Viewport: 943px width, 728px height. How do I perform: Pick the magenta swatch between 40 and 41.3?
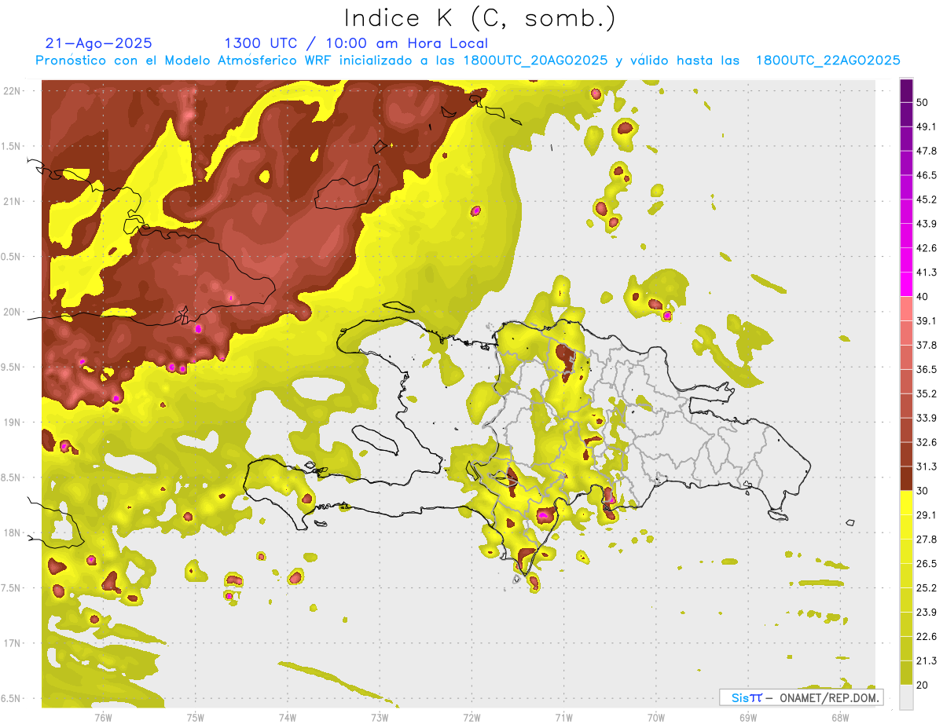tap(906, 285)
